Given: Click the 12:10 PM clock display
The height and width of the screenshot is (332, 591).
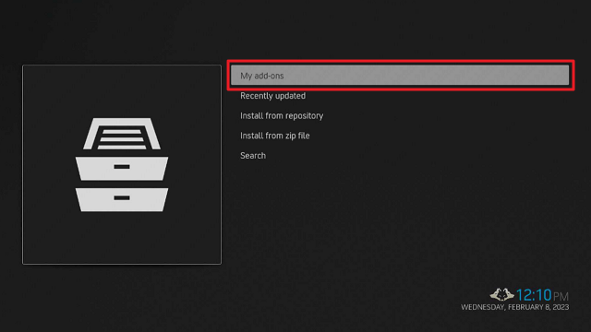Looking at the screenshot, I should [x=542, y=295].
